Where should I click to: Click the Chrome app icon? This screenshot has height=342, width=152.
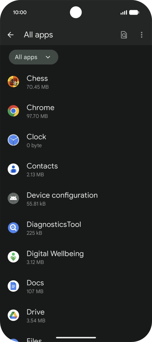[x=13, y=111]
